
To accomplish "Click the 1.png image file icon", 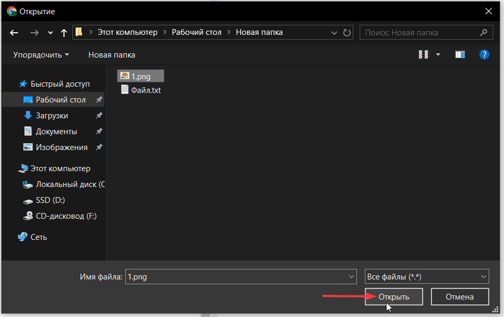I will coord(124,76).
